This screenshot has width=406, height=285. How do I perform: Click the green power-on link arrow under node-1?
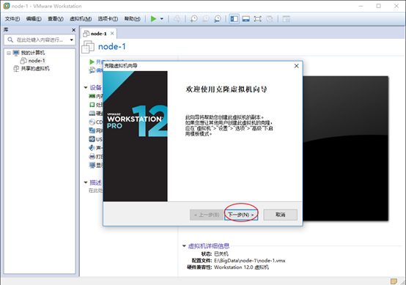point(92,62)
